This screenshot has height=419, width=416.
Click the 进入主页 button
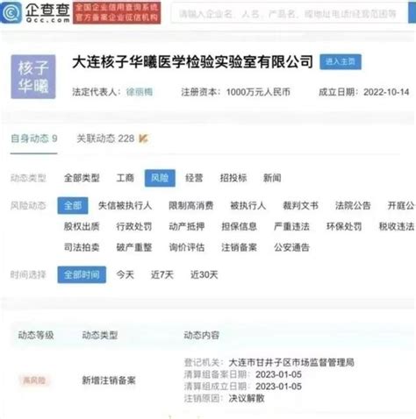[341, 61]
